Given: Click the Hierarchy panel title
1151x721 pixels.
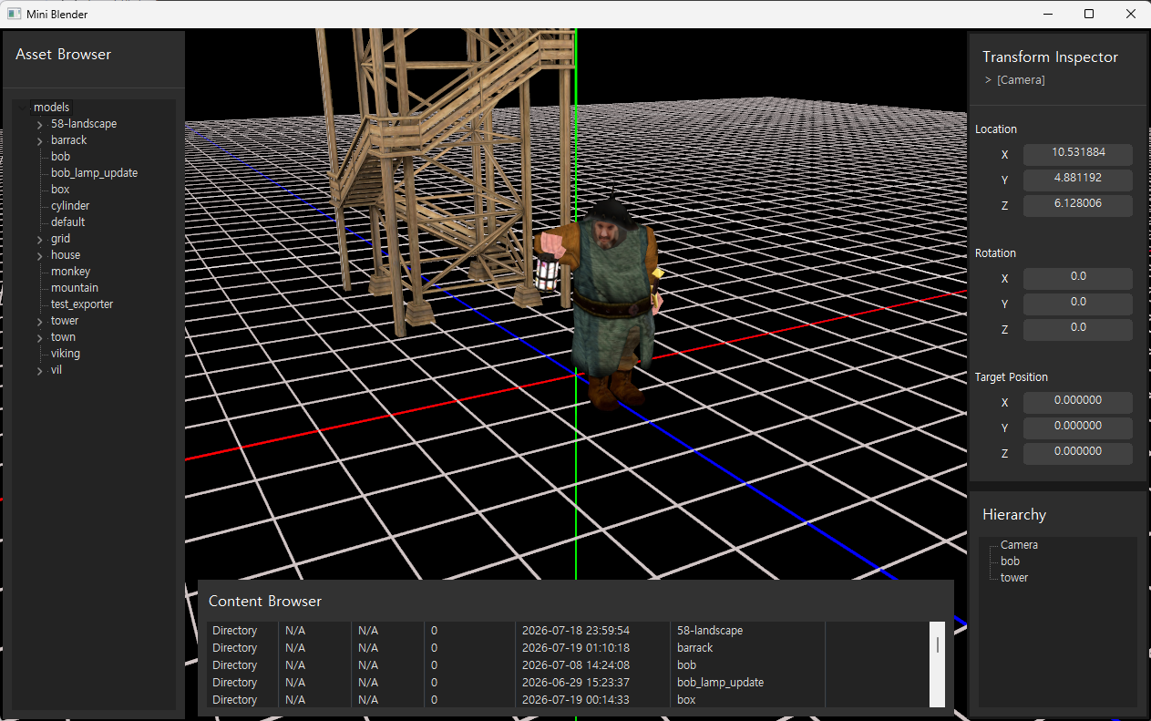Looking at the screenshot, I should [x=1014, y=515].
